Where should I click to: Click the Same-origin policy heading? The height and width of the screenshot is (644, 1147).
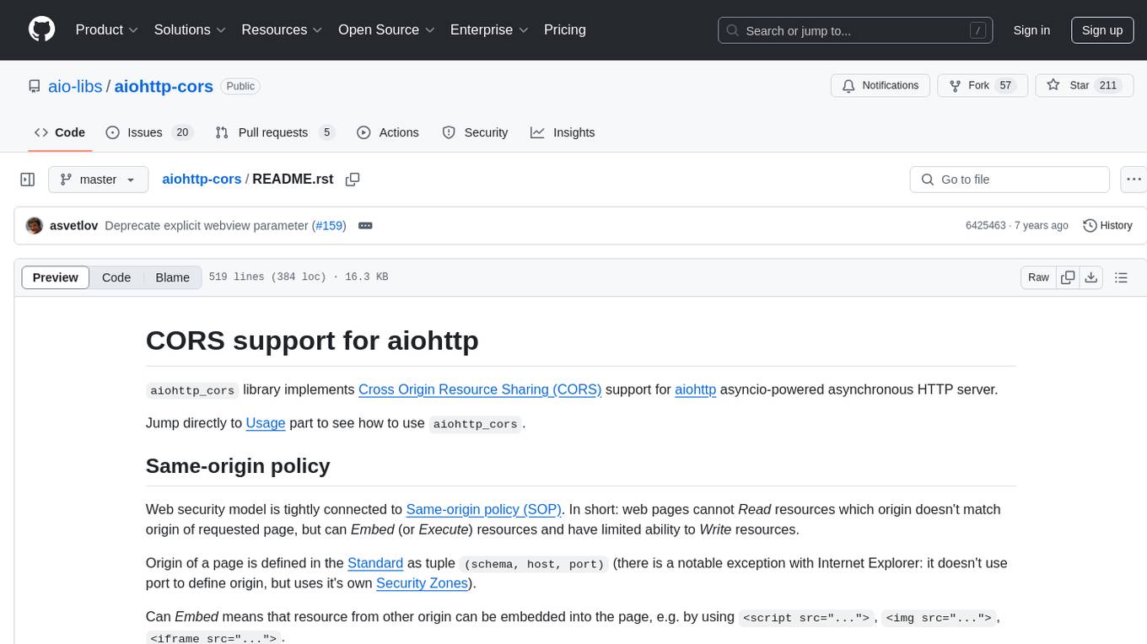coord(238,466)
